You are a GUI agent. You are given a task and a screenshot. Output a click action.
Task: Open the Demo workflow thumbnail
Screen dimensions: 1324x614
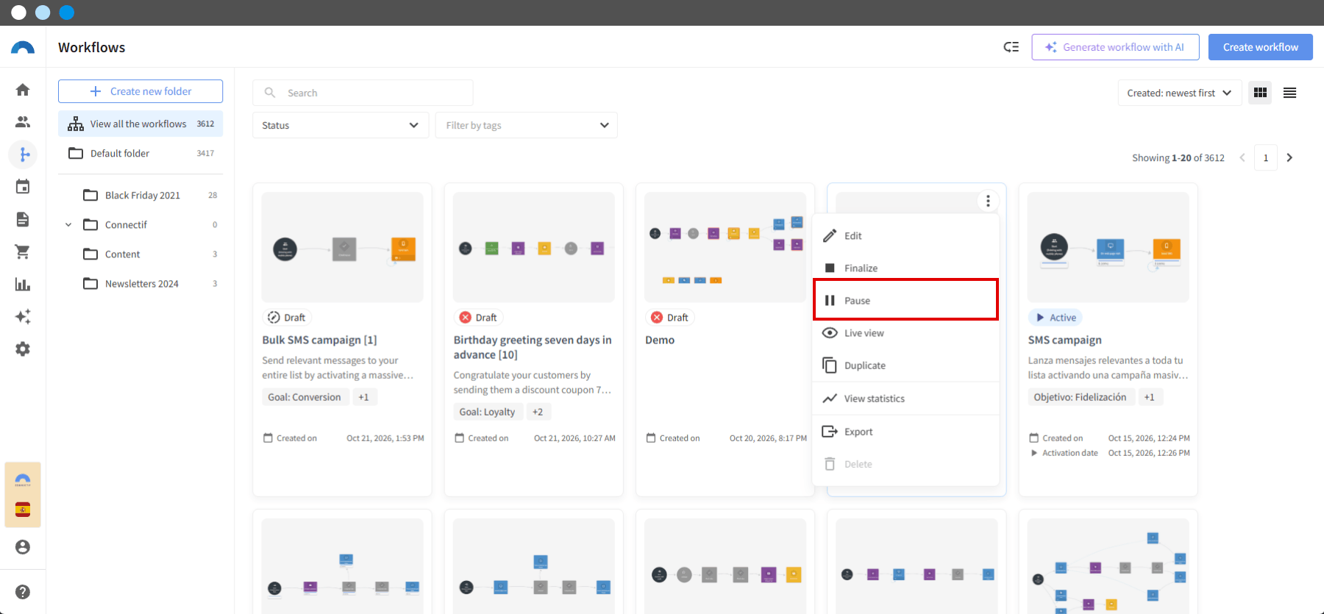[725, 247]
